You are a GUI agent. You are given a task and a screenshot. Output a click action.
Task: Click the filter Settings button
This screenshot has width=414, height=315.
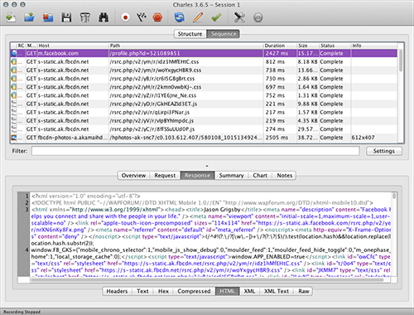384,151
